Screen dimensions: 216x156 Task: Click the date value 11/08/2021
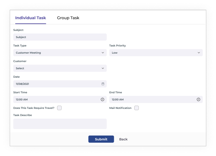[23, 84]
